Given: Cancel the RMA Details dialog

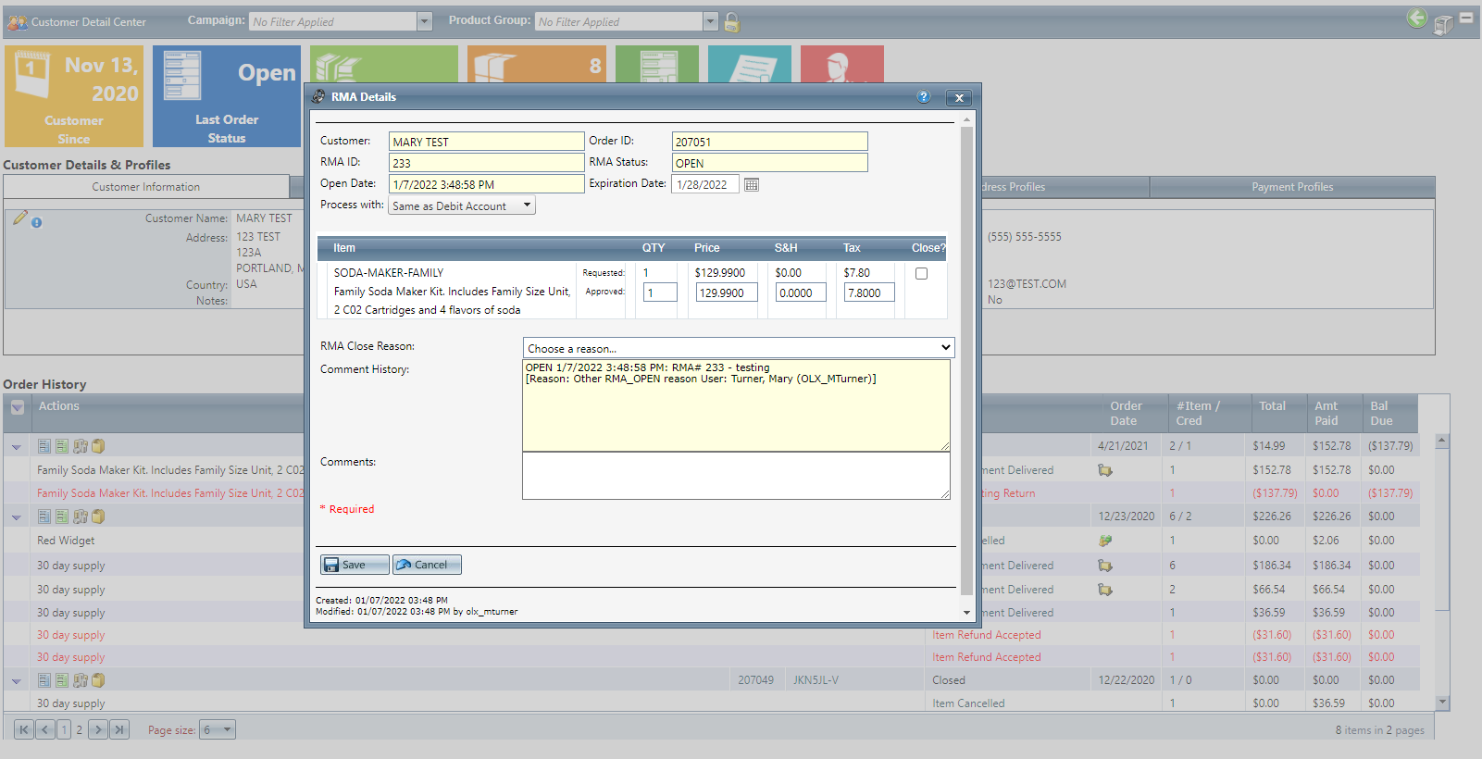Looking at the screenshot, I should [x=427, y=565].
